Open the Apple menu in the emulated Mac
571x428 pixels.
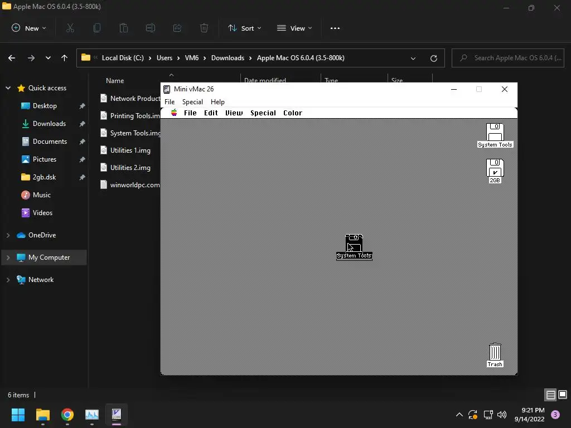pyautogui.click(x=174, y=113)
